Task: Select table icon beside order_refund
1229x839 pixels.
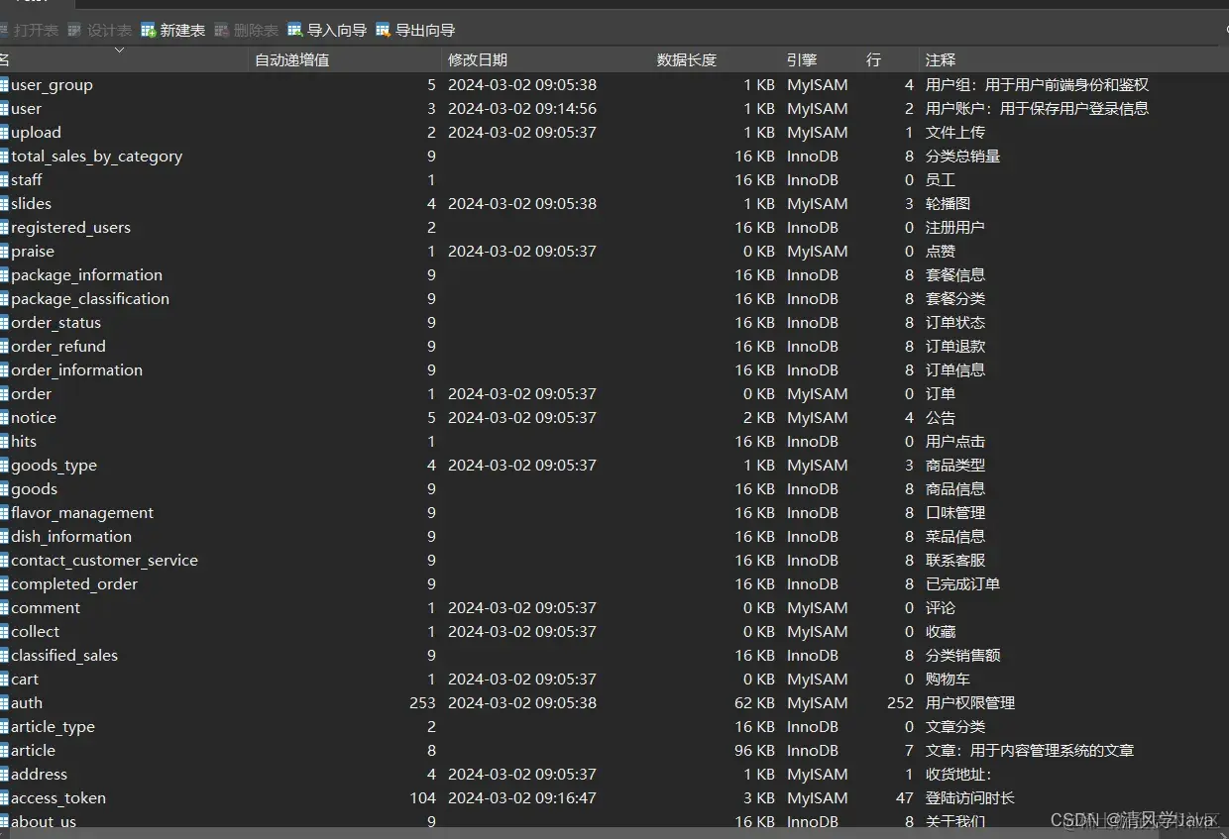Action: [x=4, y=347]
